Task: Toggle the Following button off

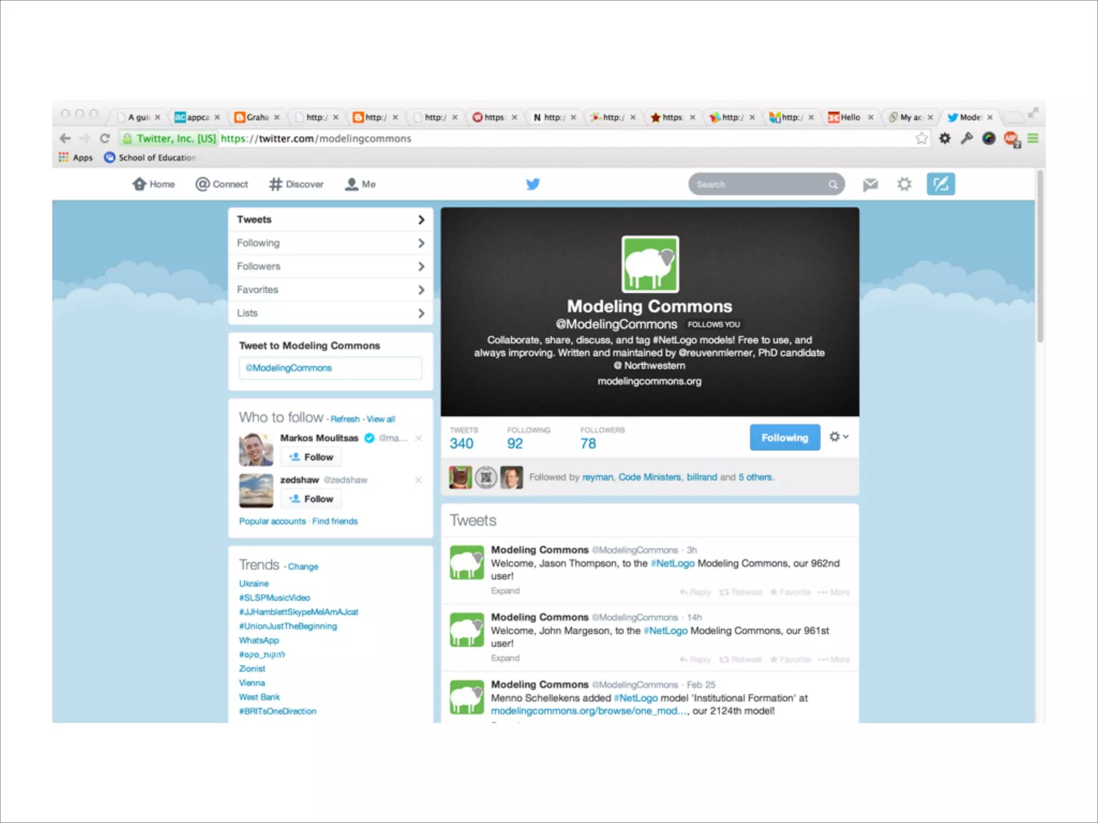Action: (784, 438)
